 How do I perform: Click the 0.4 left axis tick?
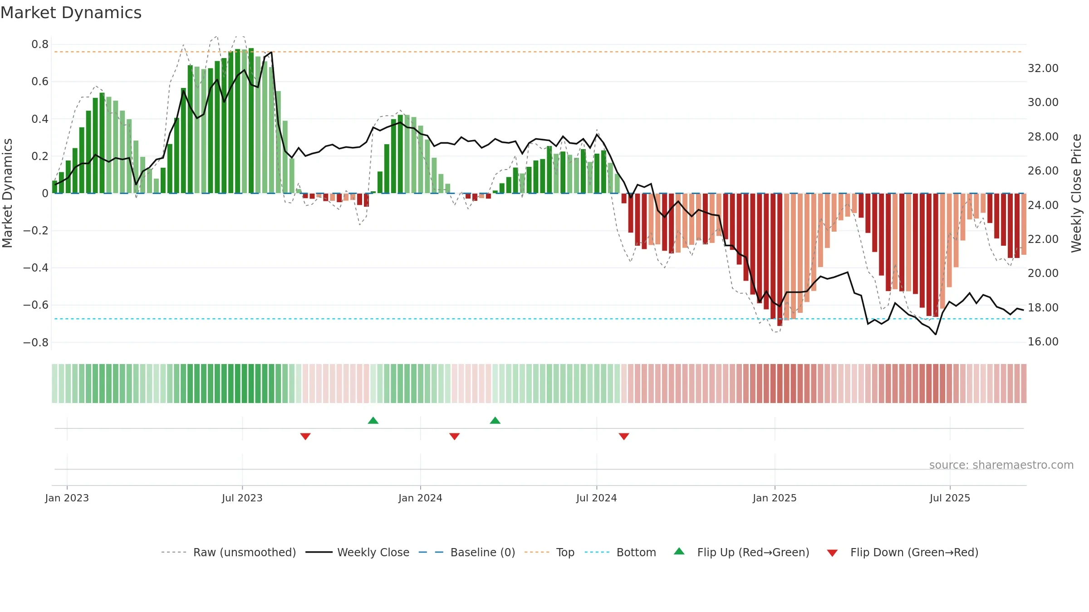tap(40, 119)
